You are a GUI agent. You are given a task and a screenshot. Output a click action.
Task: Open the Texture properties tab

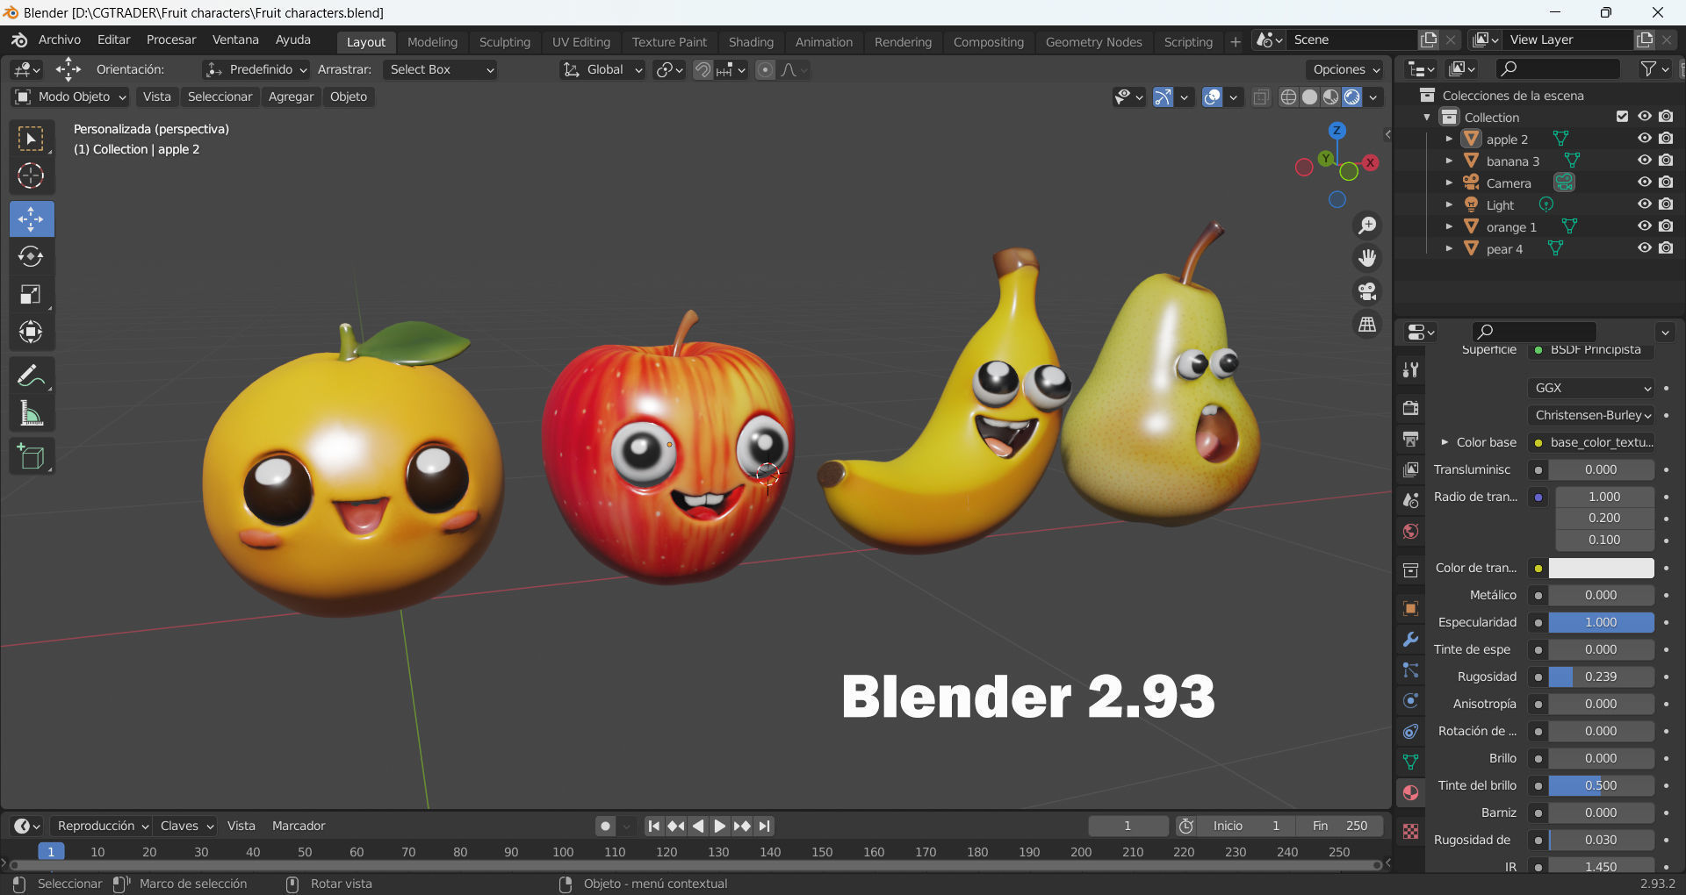point(1410,831)
